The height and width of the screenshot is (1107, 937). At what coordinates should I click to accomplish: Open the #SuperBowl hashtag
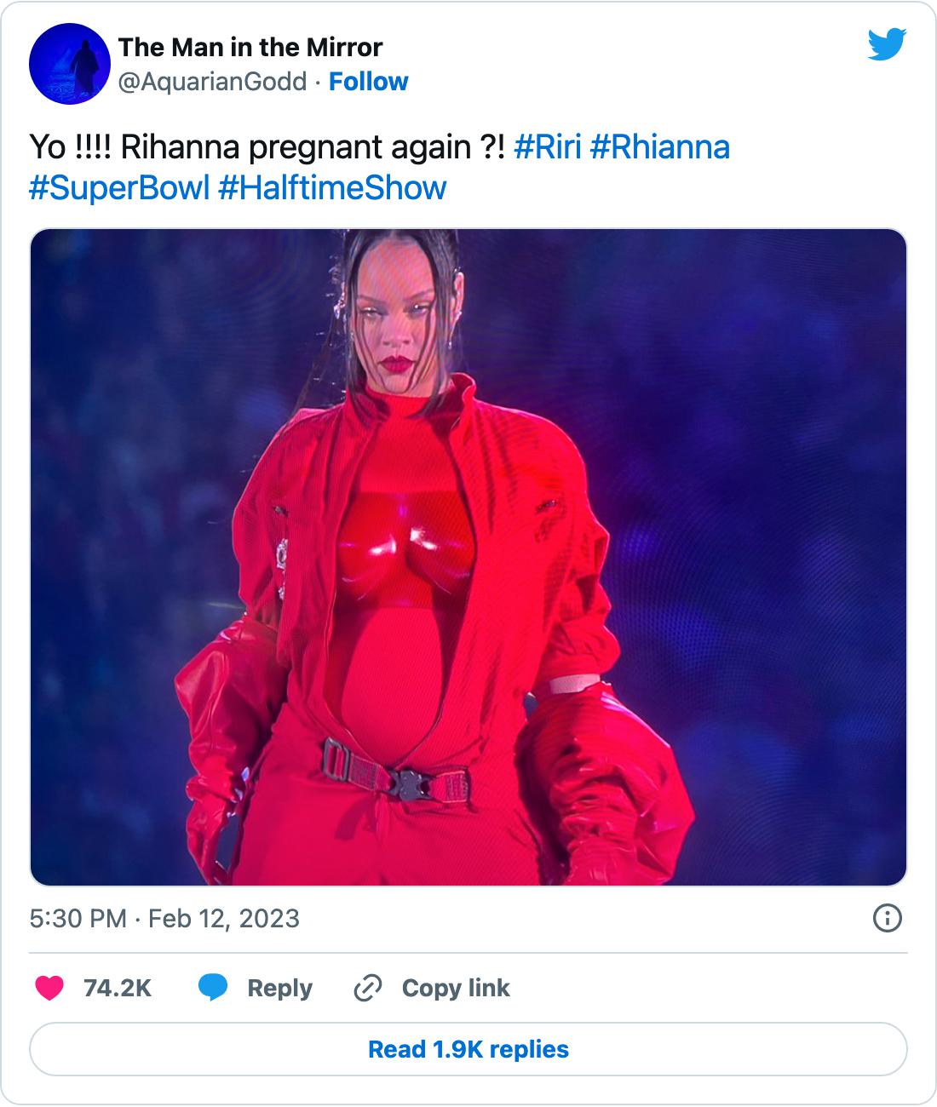[119, 187]
